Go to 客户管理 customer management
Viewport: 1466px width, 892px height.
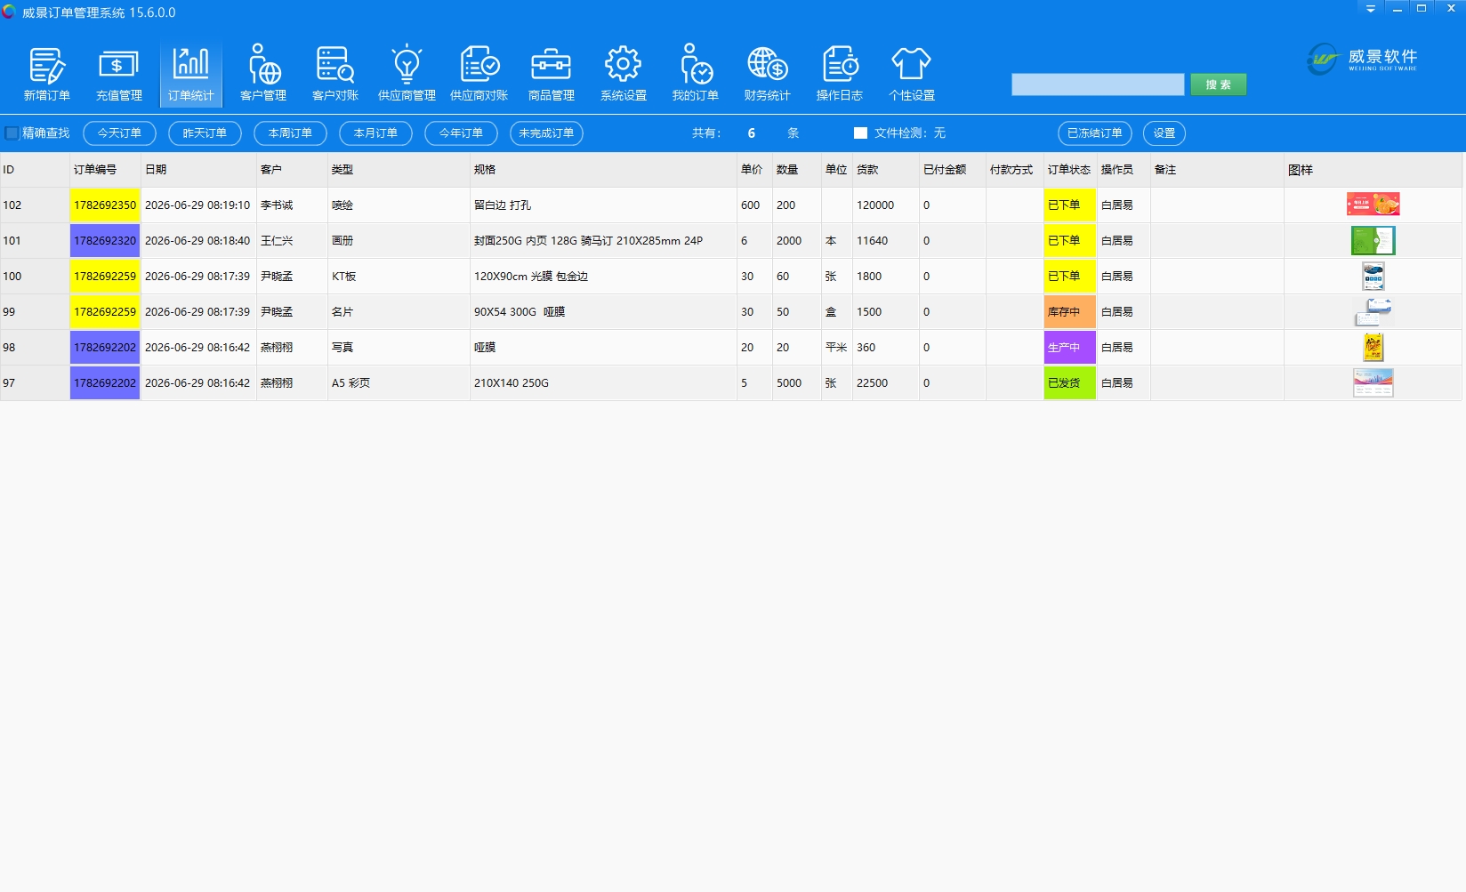(x=263, y=74)
